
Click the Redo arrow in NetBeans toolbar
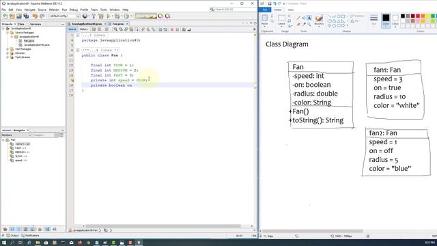[x=42, y=16]
